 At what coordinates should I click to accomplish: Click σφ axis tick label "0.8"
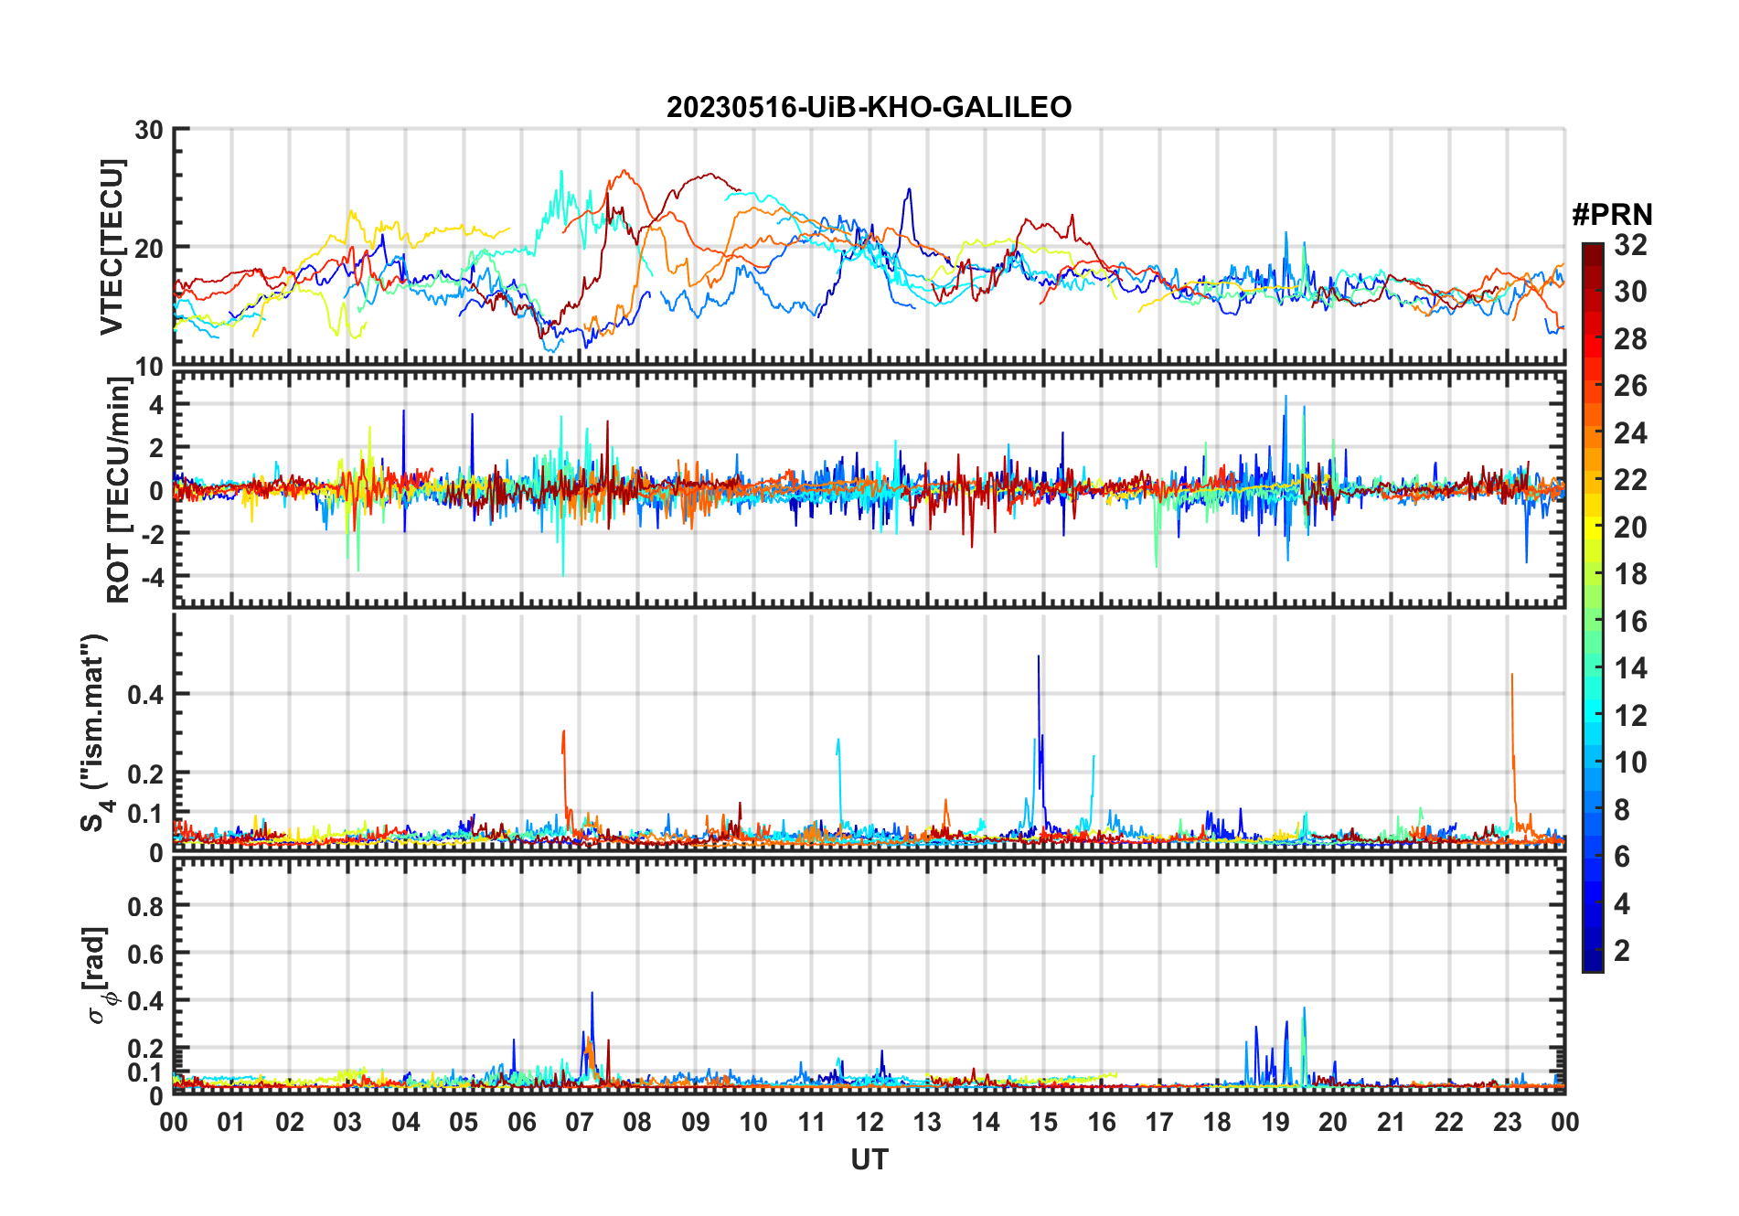(145, 907)
